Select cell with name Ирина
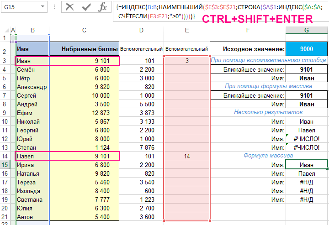Screen dimensions: 329x225 pos(32,165)
